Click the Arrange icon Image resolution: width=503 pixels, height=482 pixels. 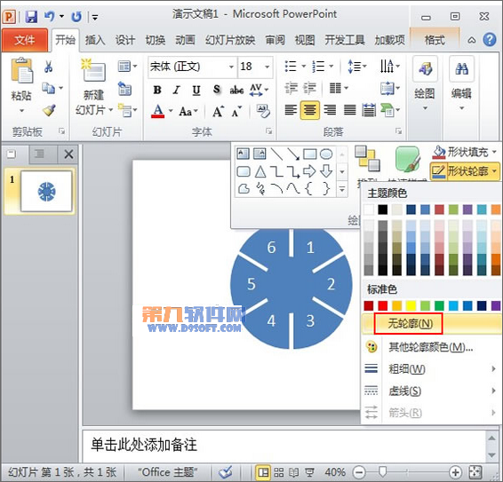(x=367, y=158)
